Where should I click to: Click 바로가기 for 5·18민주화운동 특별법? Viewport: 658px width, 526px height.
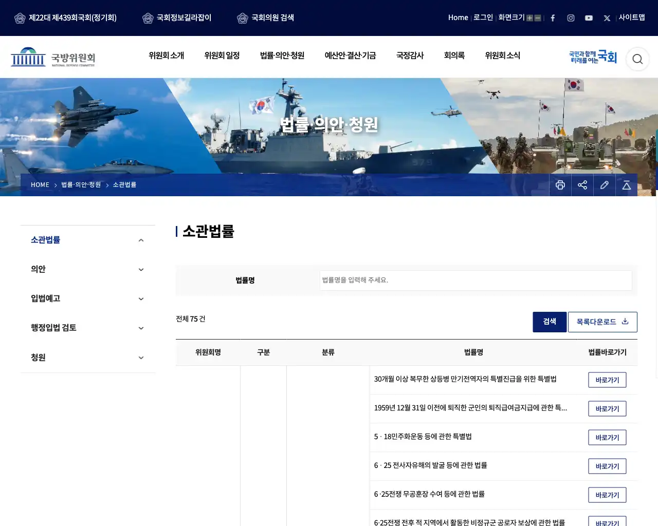coord(607,438)
